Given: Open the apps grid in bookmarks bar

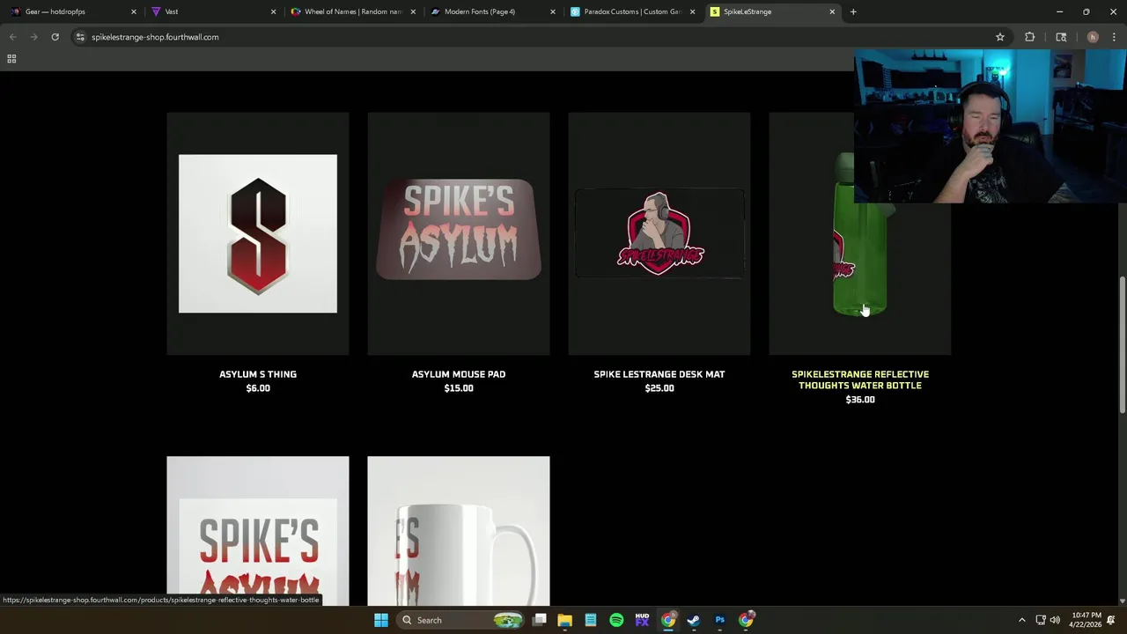Looking at the screenshot, I should [11, 59].
